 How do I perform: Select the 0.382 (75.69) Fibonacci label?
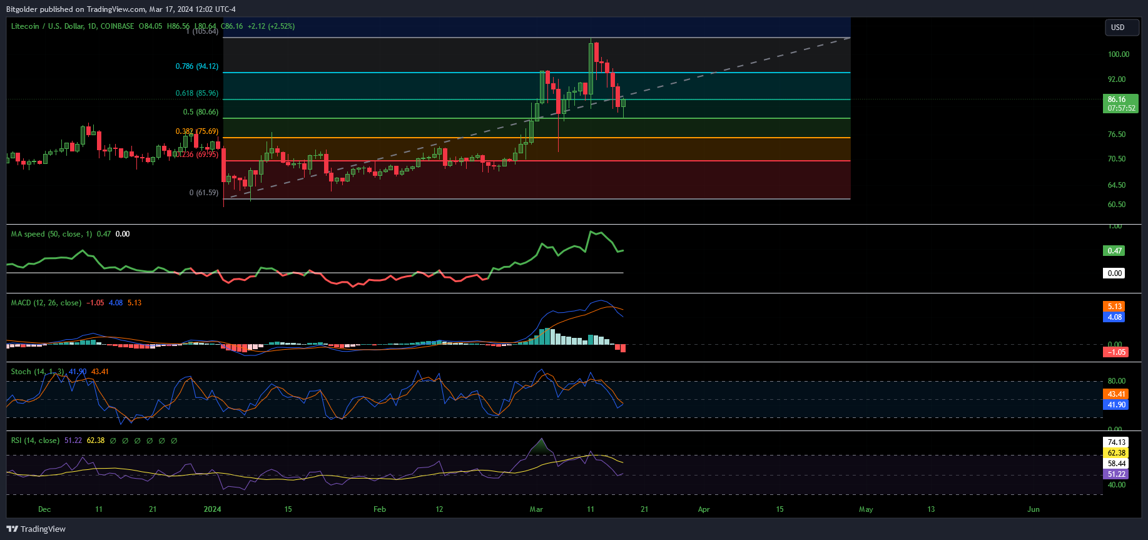(197, 131)
